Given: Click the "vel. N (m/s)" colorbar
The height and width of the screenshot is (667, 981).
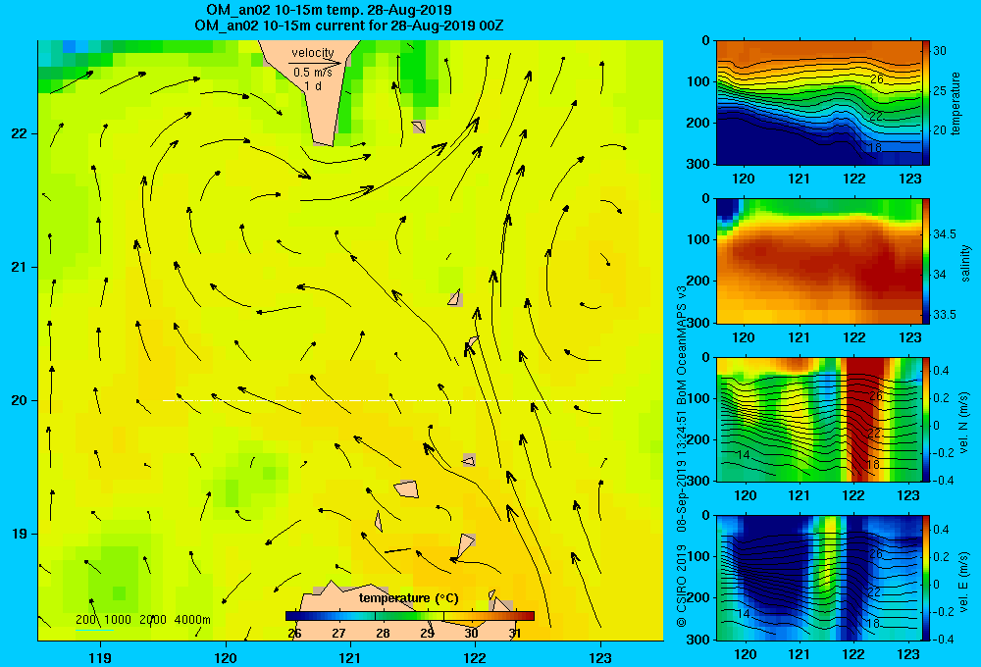Looking at the screenshot, I should (926, 419).
